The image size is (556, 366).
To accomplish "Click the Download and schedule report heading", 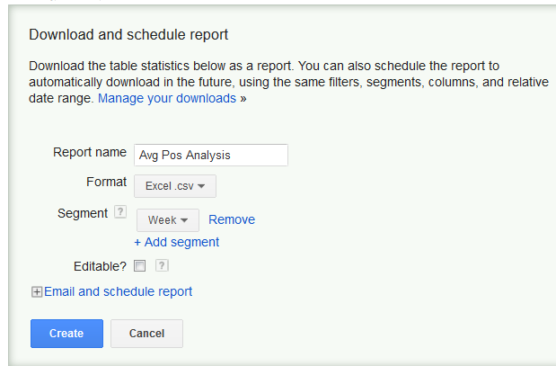I will click(x=128, y=35).
